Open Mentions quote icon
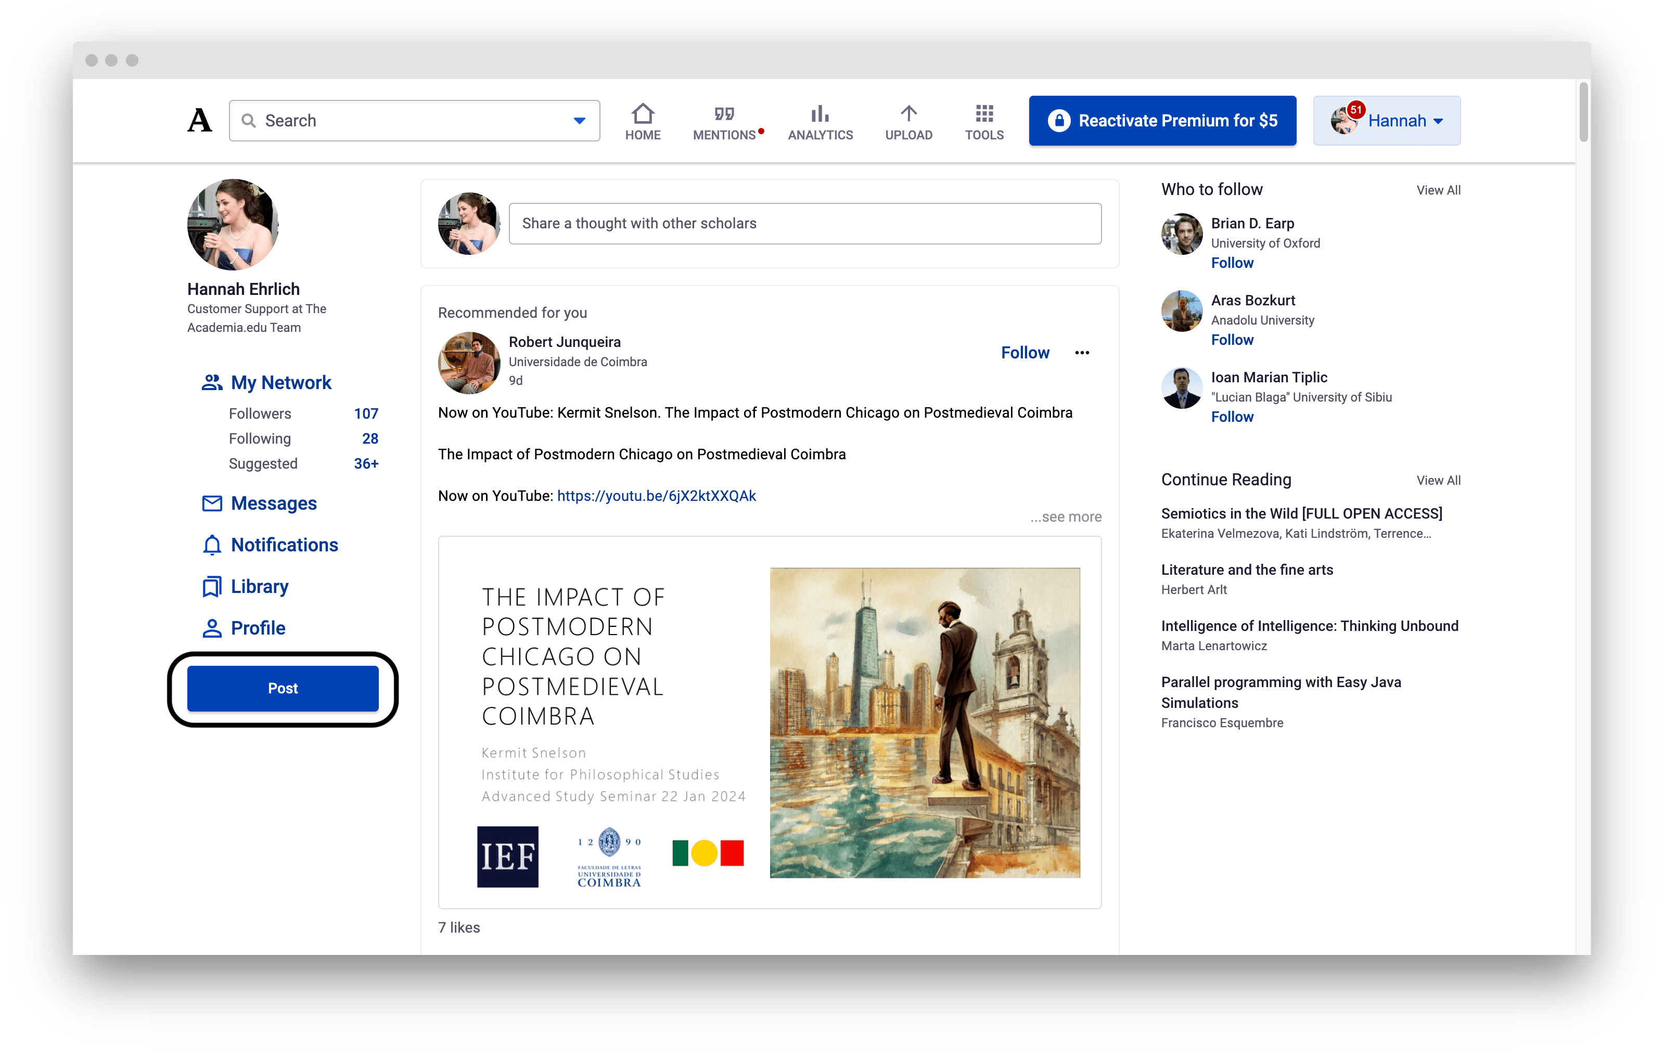Image resolution: width=1664 pixels, height=1059 pixels. point(723,112)
